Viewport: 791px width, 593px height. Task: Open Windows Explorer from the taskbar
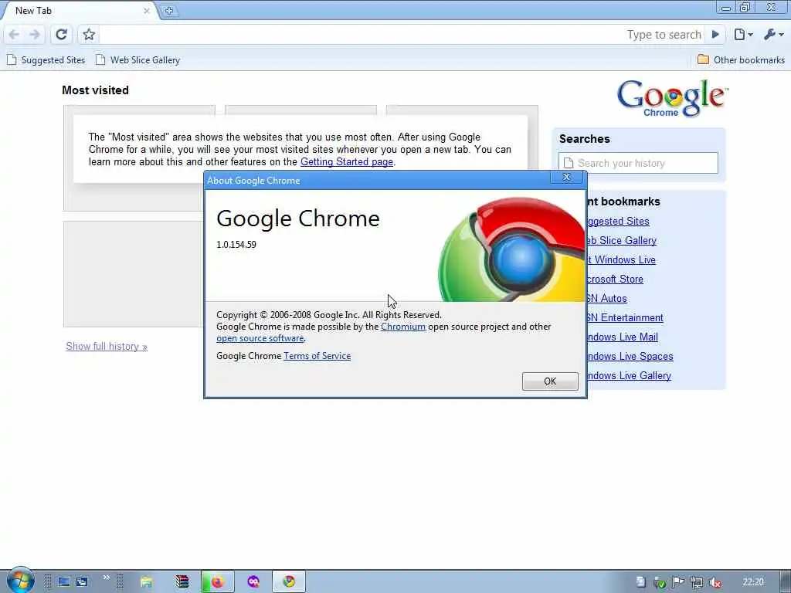pos(146,582)
